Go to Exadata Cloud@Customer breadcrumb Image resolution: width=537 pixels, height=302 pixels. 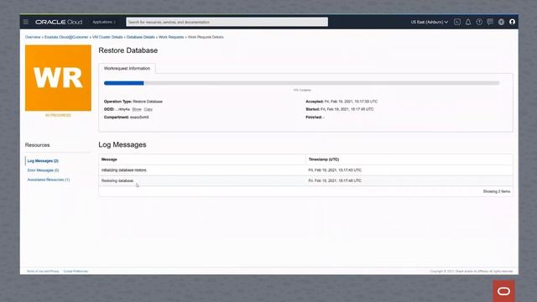point(66,37)
